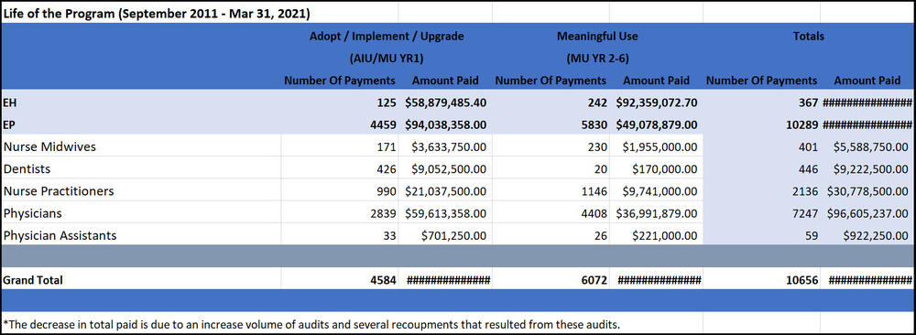Select the EP amount '$94,038,358.00'
Screen dimensions: 916x335
coord(446,124)
